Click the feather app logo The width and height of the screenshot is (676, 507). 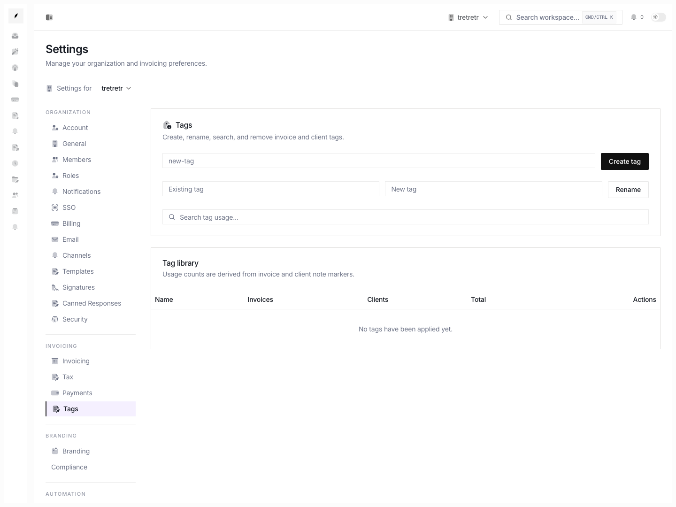tap(16, 16)
